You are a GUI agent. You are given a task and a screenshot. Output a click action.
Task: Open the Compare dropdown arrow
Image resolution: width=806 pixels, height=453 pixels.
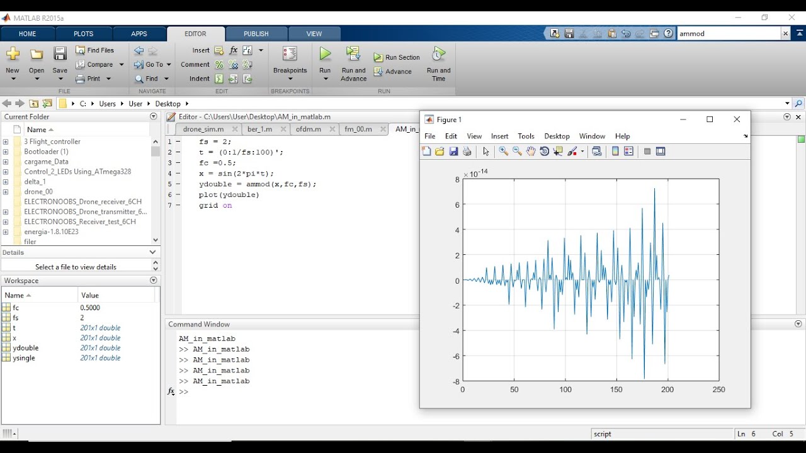point(122,64)
